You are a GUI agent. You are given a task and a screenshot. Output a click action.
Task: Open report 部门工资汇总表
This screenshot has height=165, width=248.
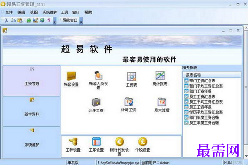[200, 81]
